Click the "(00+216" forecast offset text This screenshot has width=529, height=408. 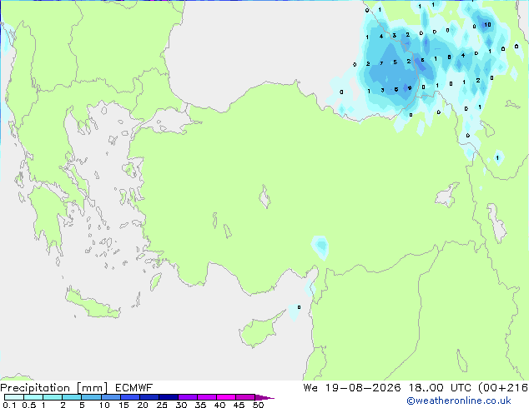503,388
